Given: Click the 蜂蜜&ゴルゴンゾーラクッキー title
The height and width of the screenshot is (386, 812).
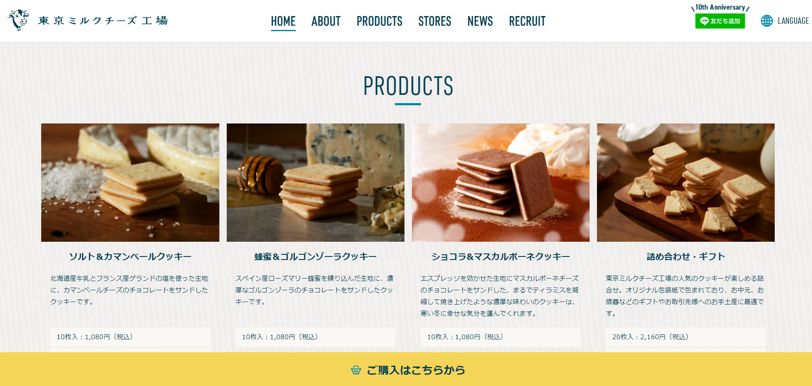Looking at the screenshot, I should 316,256.
